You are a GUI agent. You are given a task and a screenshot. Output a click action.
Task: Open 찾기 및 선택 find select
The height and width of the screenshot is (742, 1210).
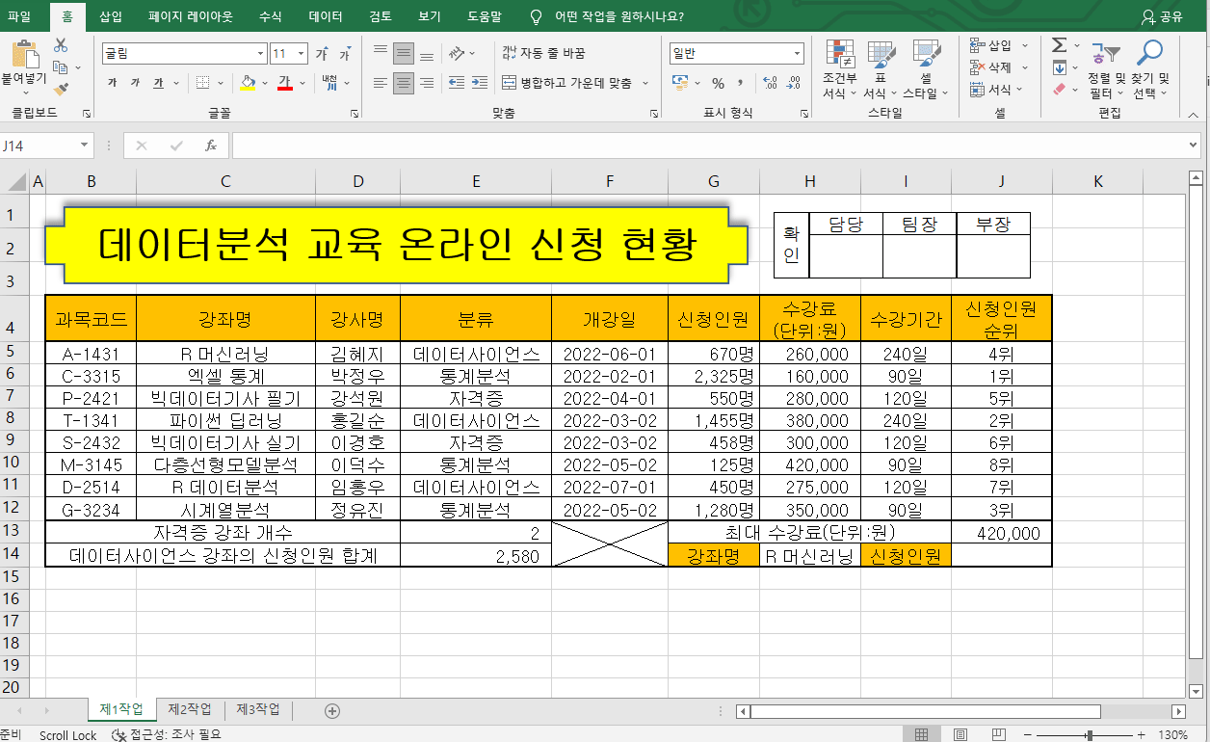(1149, 69)
